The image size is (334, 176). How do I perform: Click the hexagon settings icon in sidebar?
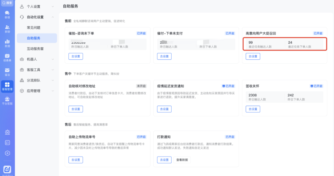pyautogui.click(x=7, y=153)
